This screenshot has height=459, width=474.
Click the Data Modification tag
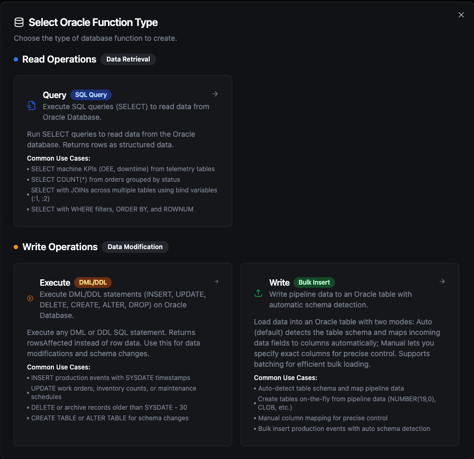pyautogui.click(x=135, y=247)
